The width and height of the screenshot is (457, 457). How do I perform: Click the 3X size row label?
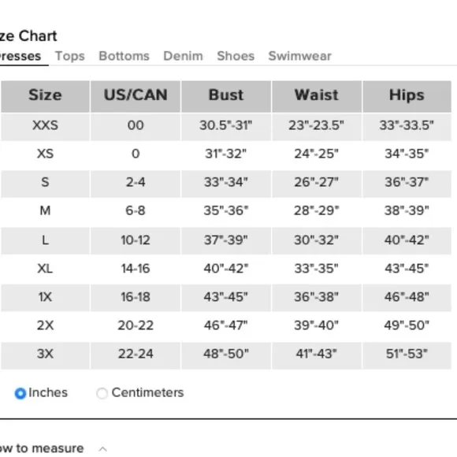click(x=45, y=354)
